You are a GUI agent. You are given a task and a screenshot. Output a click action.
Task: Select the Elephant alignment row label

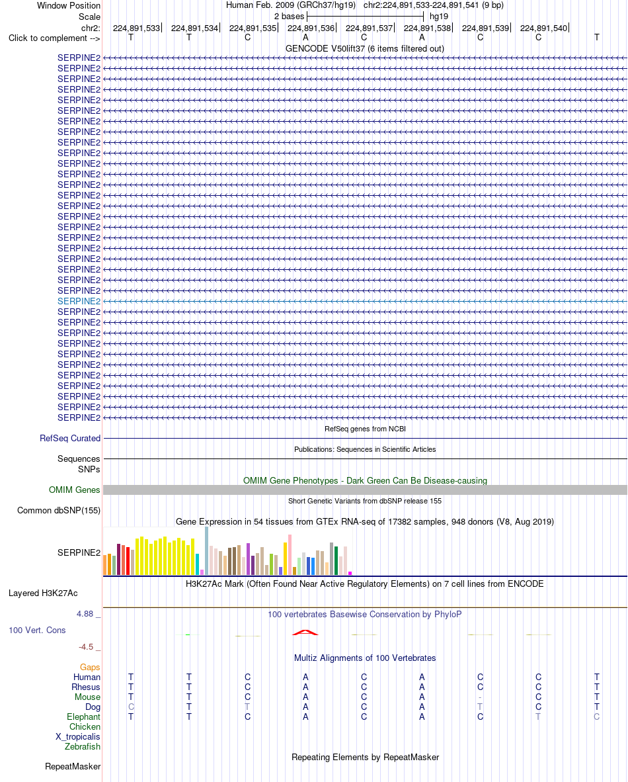point(84,717)
